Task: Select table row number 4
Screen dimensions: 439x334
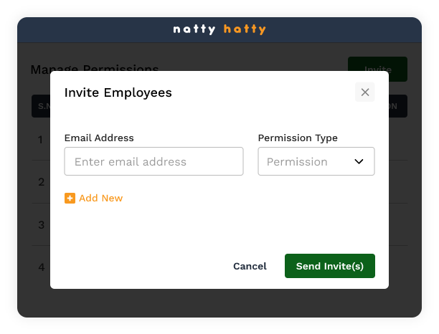Action: pos(41,267)
